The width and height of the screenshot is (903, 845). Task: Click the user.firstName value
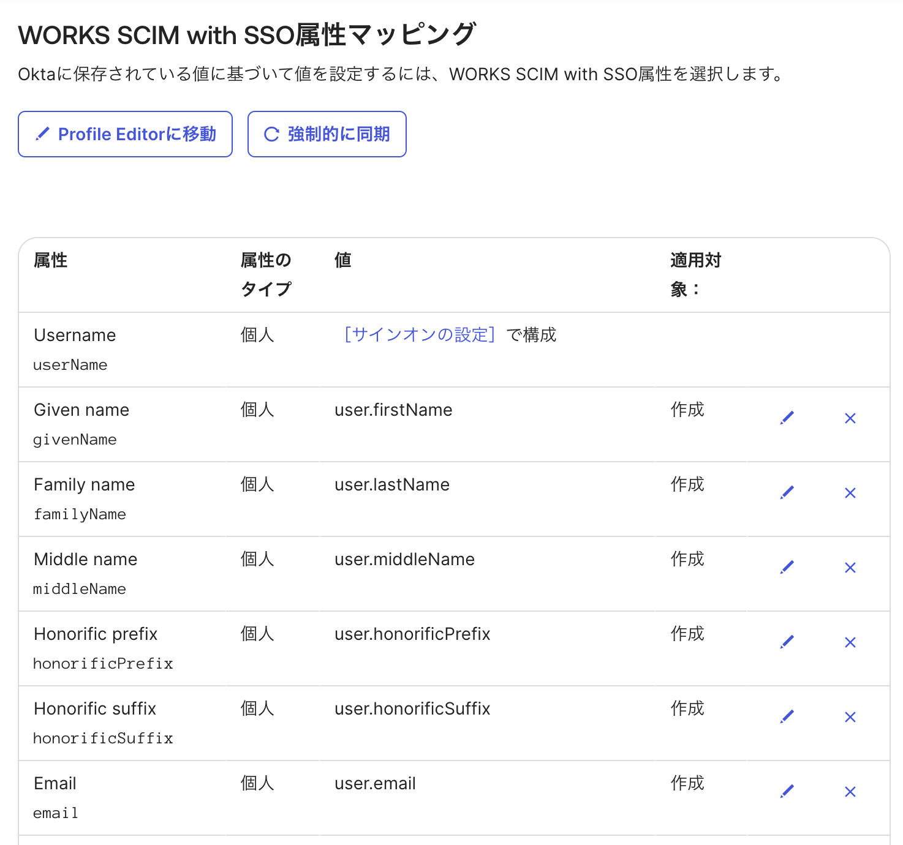pyautogui.click(x=393, y=410)
